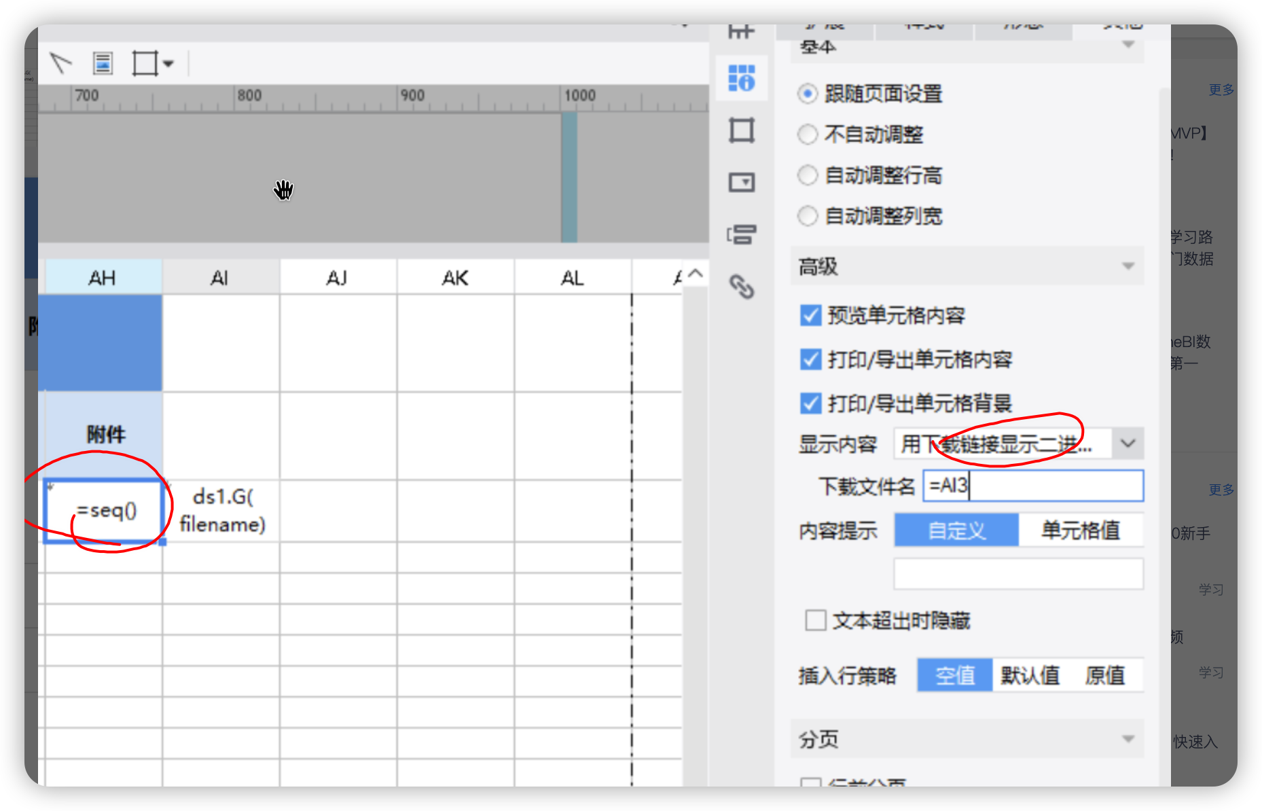
Task: Click the grid scroll-up arrow
Action: tap(696, 274)
